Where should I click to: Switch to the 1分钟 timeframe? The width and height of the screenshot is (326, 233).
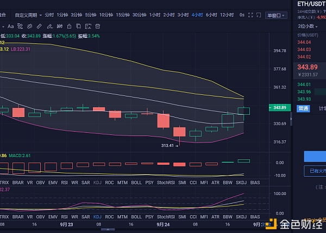[62, 15]
